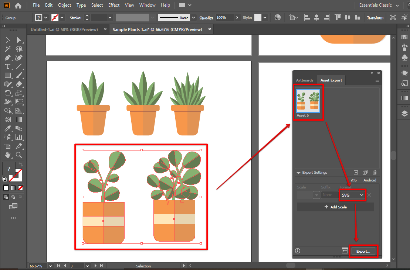Select the Type tool
410x270 pixels.
click(7, 66)
